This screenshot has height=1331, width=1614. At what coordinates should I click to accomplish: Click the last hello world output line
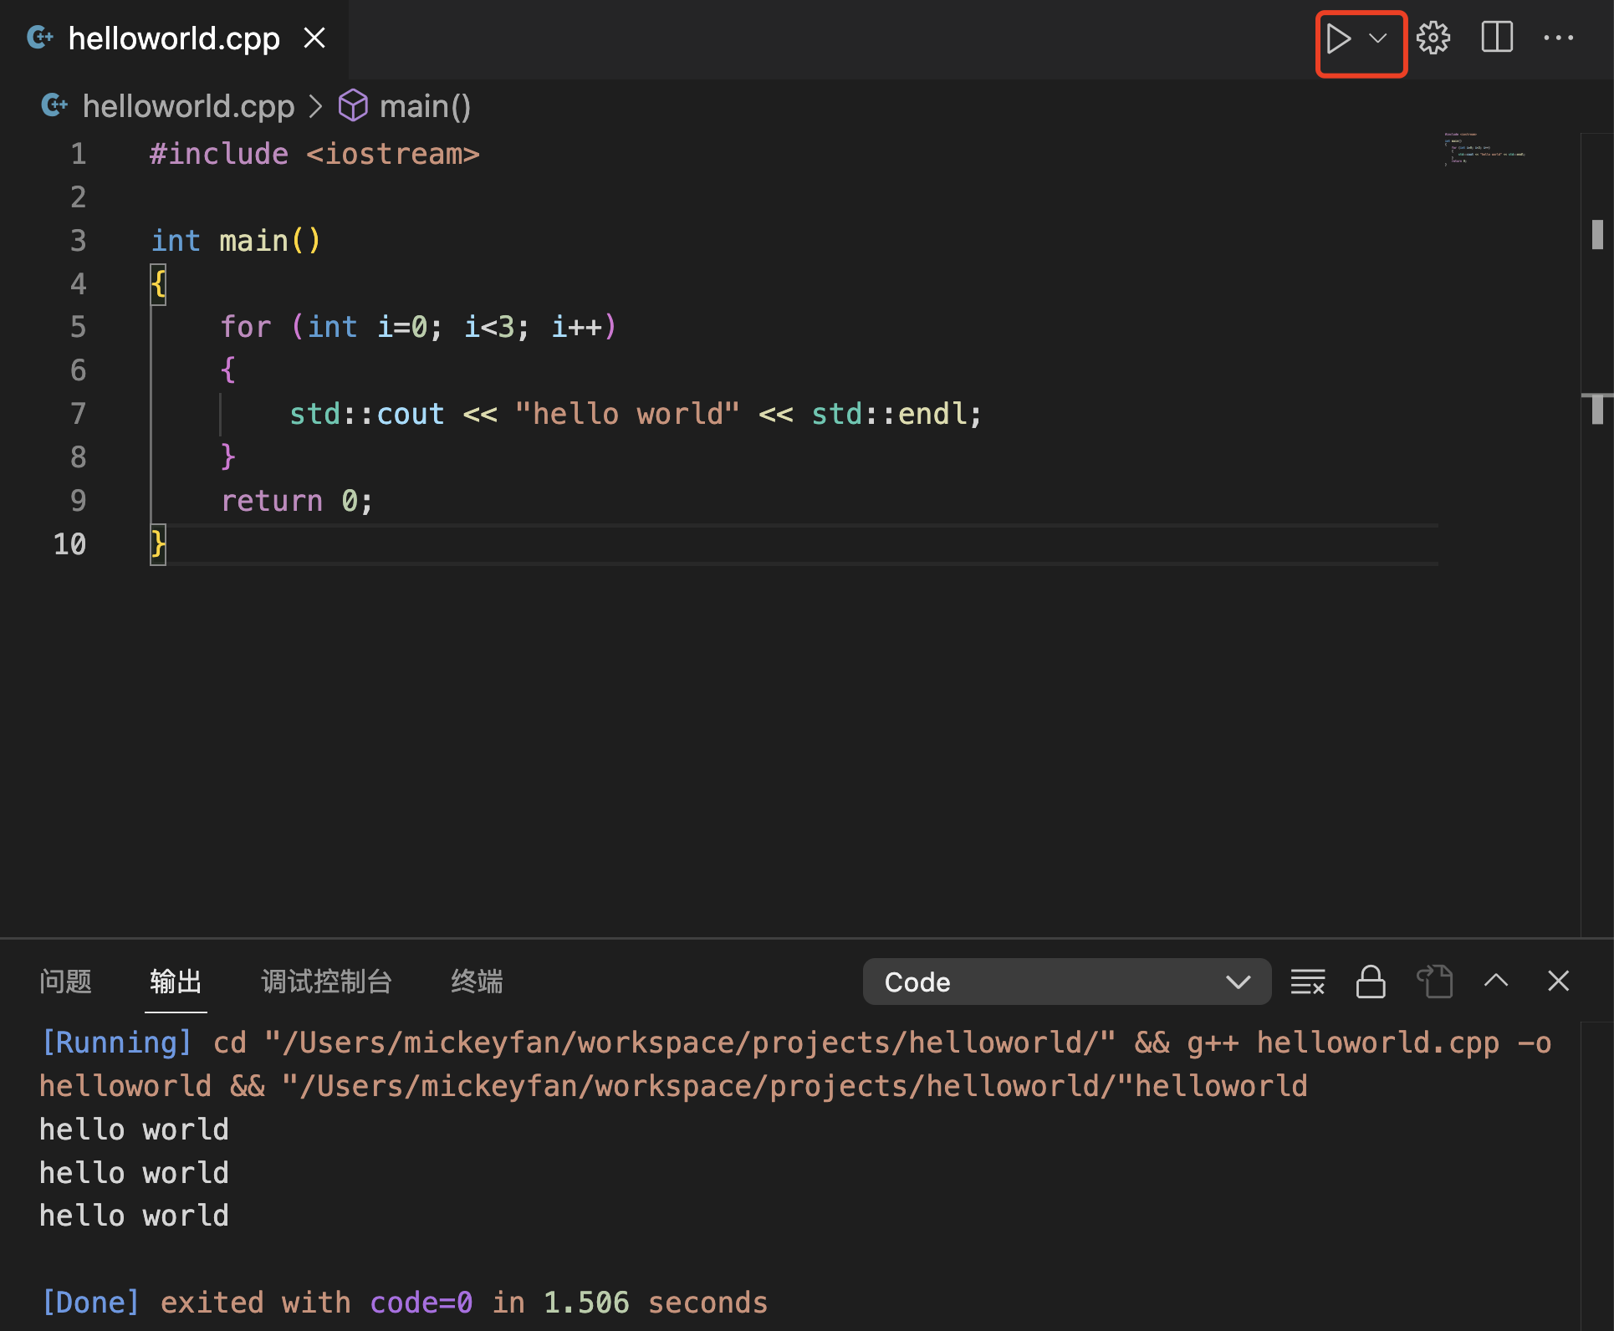point(135,1216)
